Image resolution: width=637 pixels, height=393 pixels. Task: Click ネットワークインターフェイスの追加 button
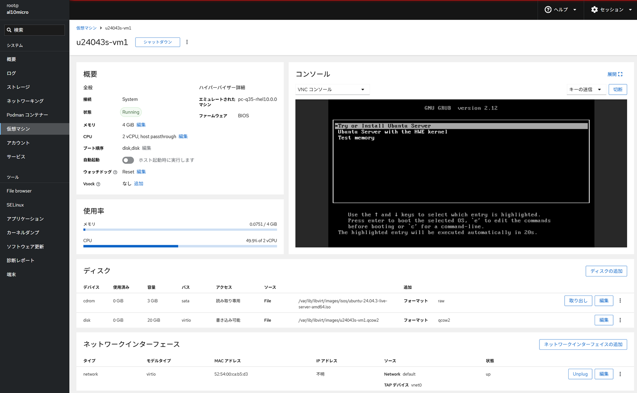coord(583,344)
